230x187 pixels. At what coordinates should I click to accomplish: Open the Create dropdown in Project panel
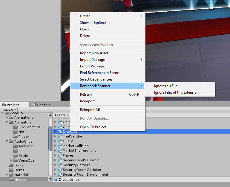pos(10,110)
